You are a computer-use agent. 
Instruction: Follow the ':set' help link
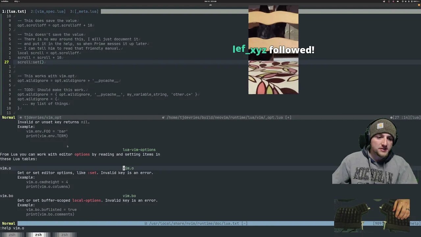(92, 173)
